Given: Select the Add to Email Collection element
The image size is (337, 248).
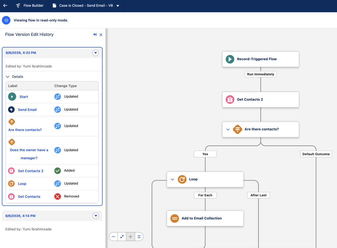Looking at the screenshot, I should (205, 218).
